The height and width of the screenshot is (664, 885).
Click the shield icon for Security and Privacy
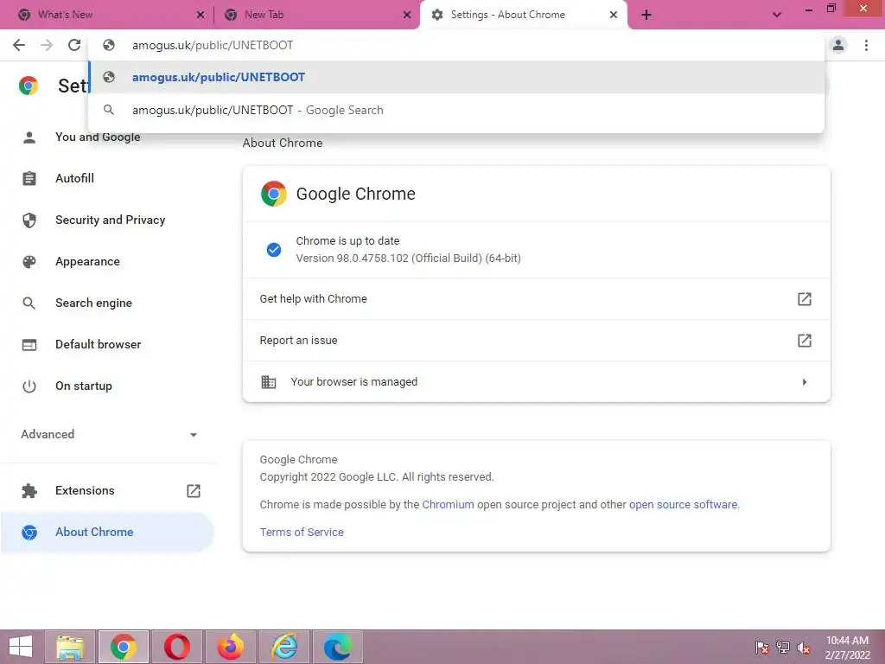click(x=29, y=220)
